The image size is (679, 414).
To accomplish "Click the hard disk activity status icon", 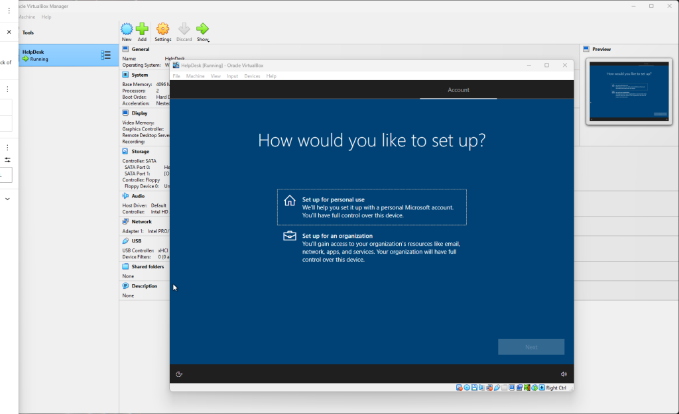I will point(459,388).
